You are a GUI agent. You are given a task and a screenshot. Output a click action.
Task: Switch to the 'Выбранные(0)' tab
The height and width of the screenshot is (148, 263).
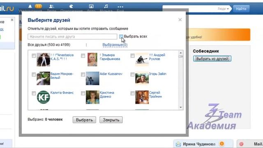point(115,45)
